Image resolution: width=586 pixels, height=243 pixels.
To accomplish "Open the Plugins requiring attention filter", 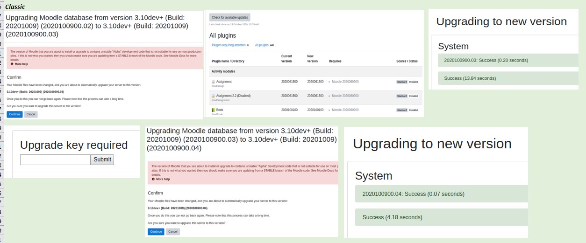I will pyautogui.click(x=229, y=45).
